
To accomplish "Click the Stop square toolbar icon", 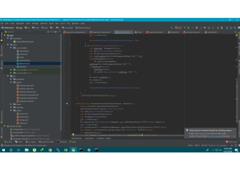I will coord(213,28).
